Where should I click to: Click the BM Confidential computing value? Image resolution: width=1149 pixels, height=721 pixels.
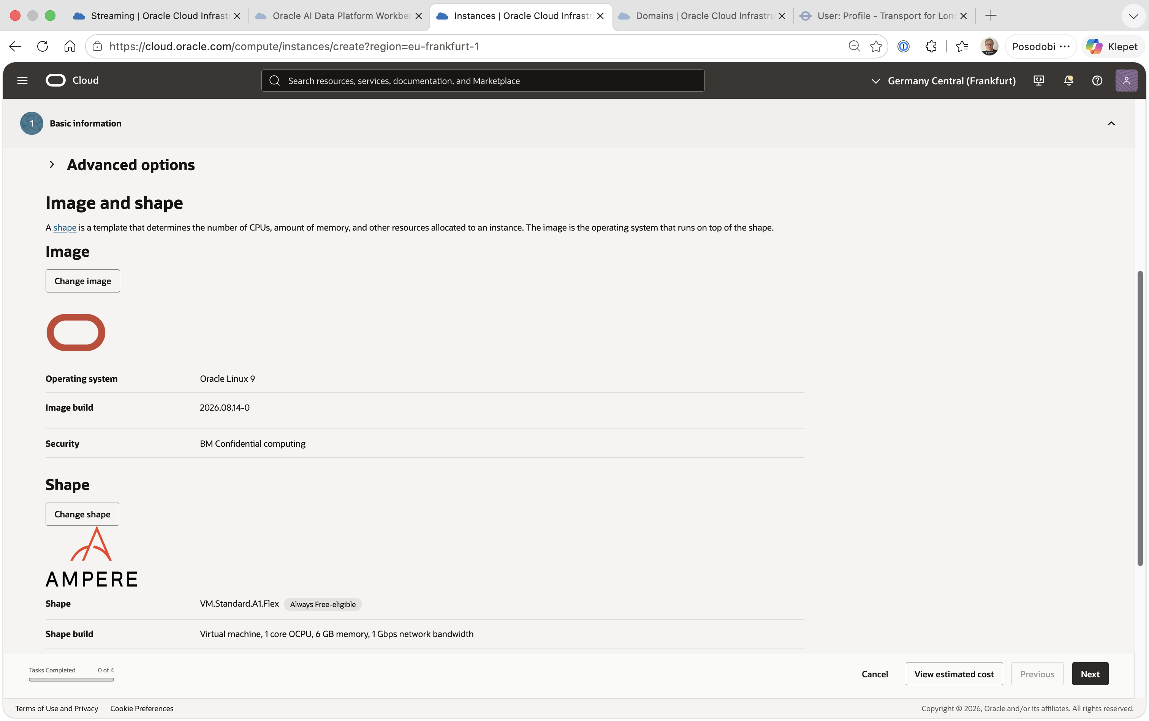(x=252, y=443)
